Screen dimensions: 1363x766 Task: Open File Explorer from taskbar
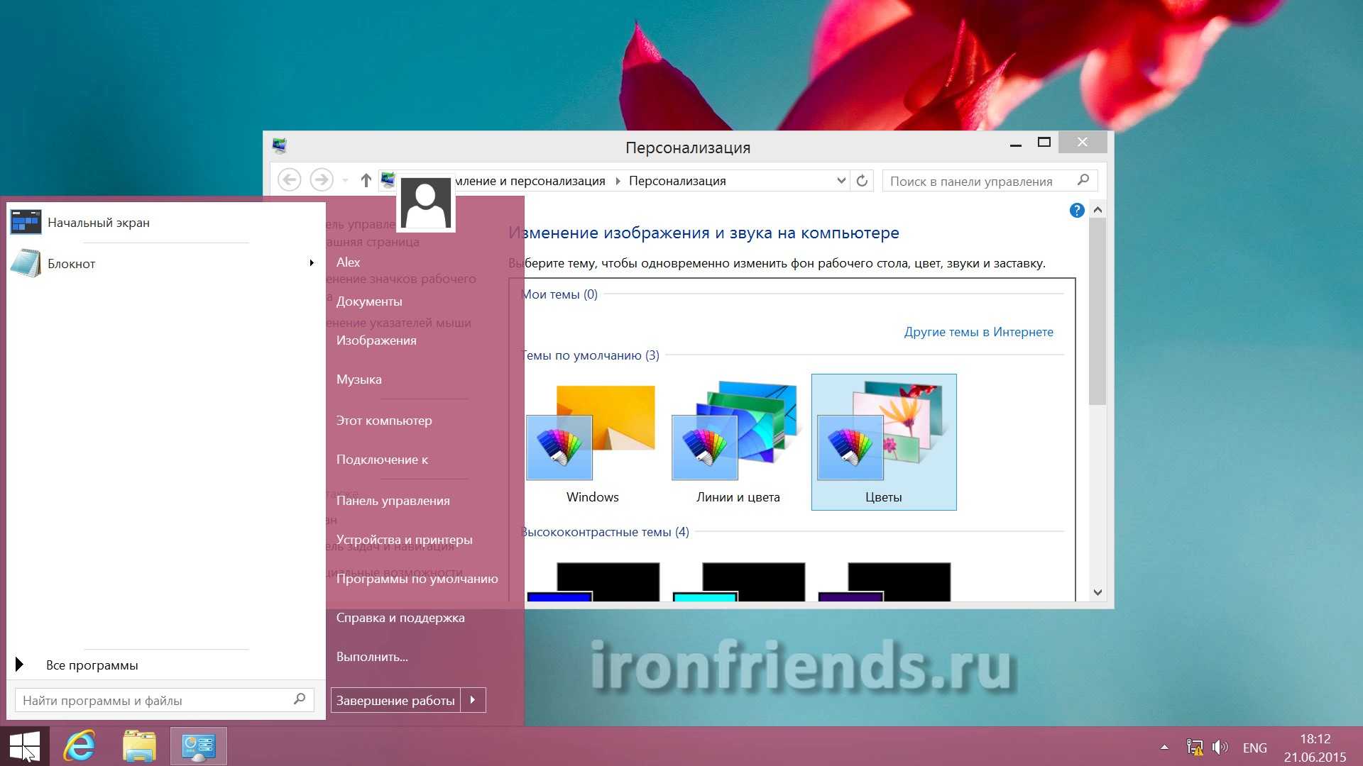point(139,746)
